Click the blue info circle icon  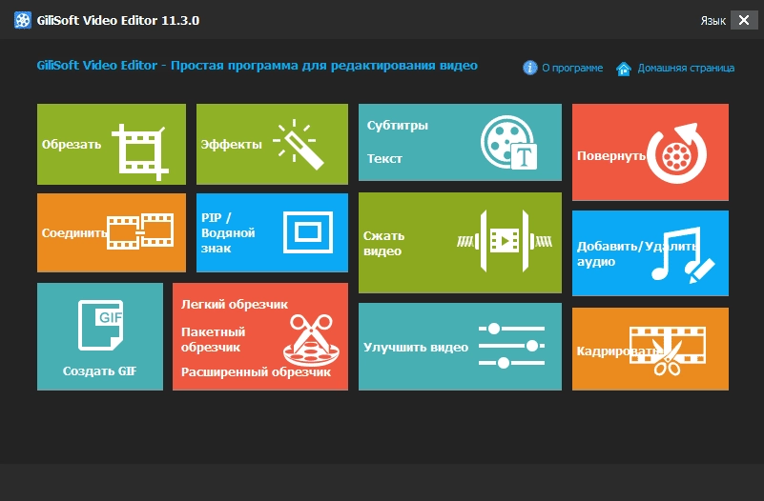(530, 68)
